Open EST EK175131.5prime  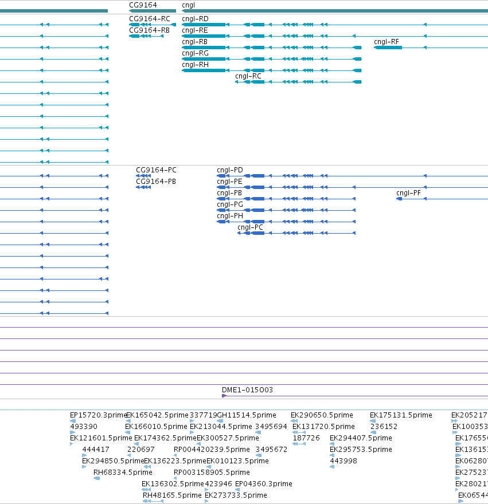coord(401,415)
